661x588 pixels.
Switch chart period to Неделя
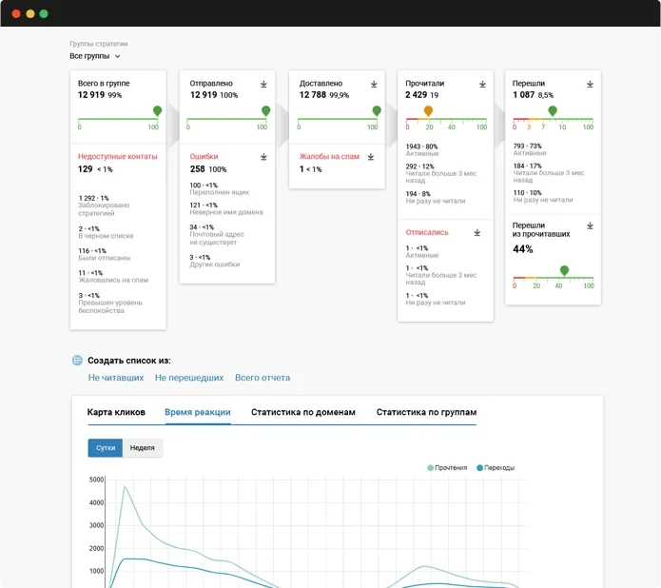point(143,447)
